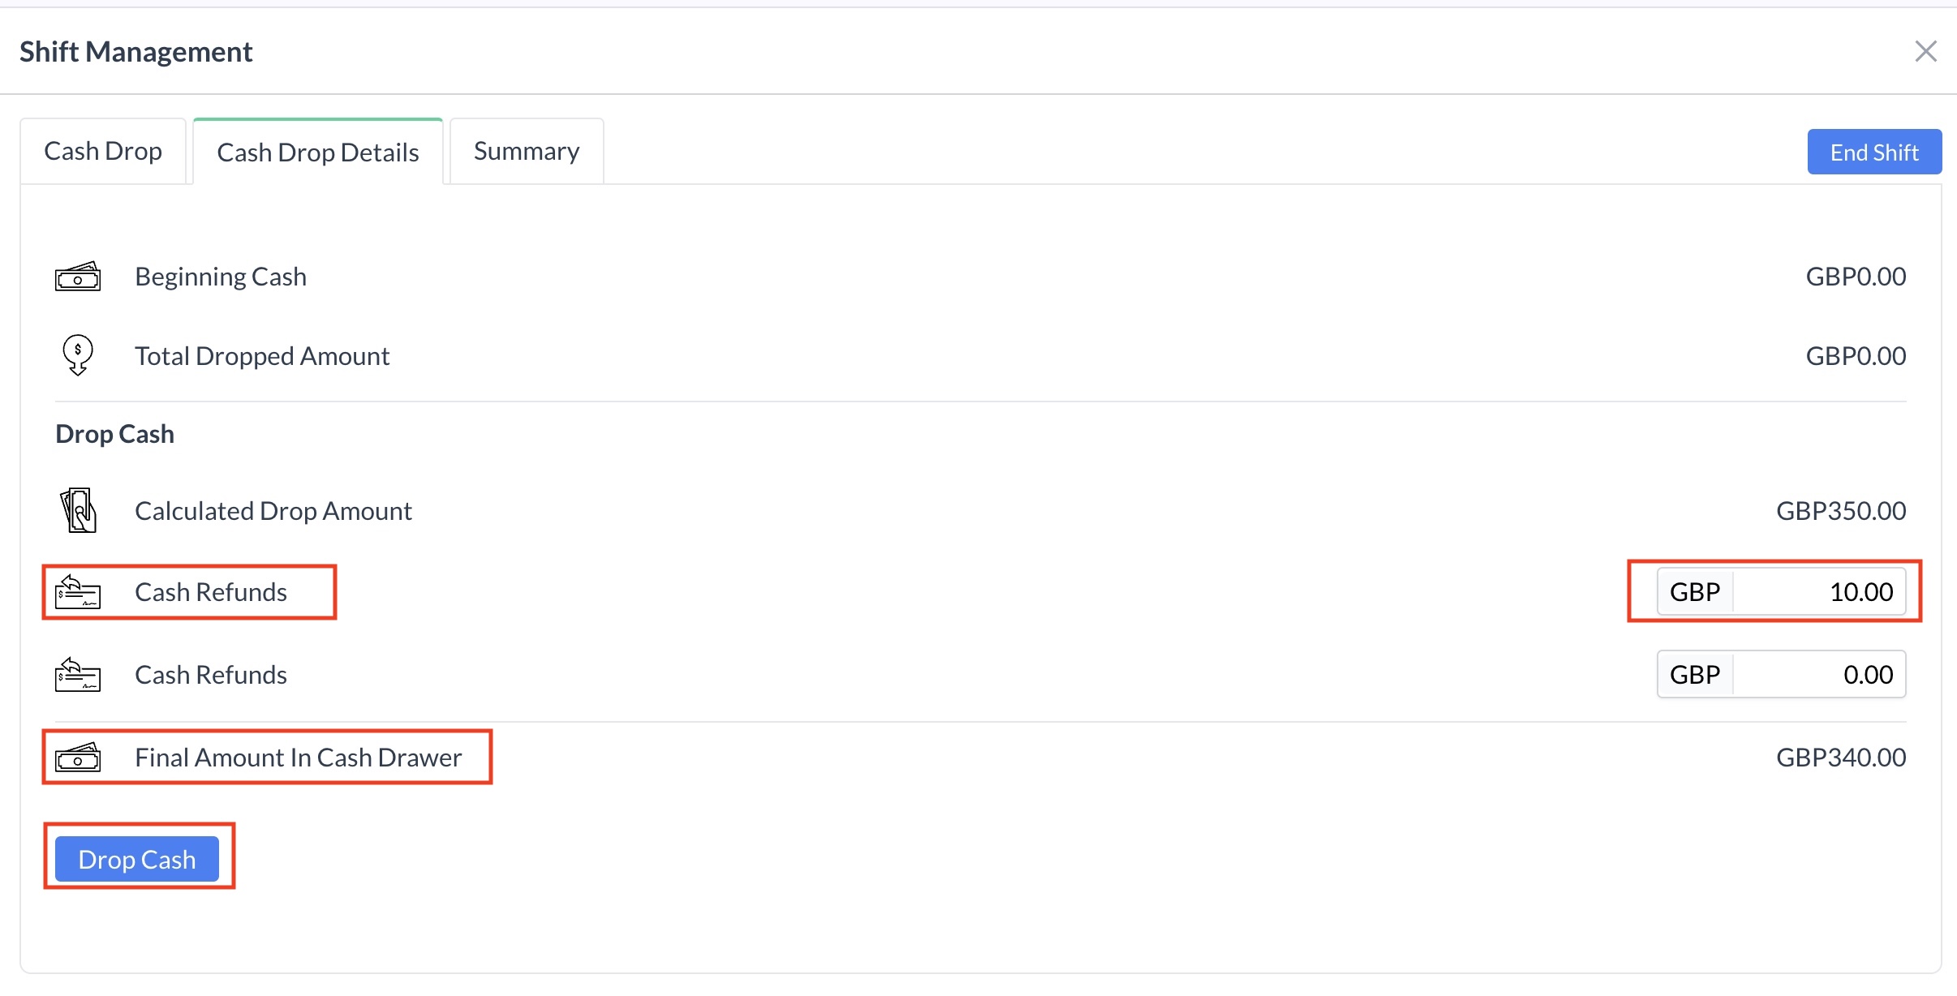Click the Cash Refunds icon beside 0.00
This screenshot has height=996, width=1957.
click(x=78, y=675)
